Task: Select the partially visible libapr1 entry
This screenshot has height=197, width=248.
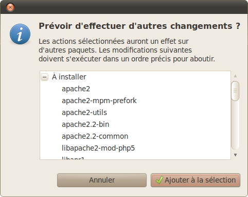Action: (x=73, y=158)
